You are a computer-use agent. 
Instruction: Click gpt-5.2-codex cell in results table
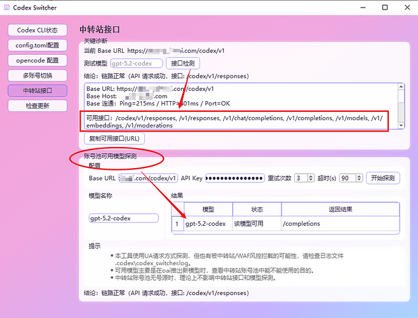(208, 224)
